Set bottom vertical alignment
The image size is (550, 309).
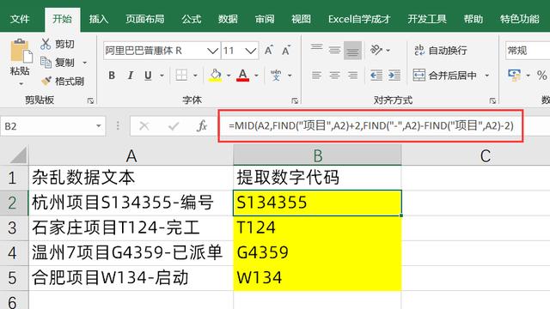352,51
